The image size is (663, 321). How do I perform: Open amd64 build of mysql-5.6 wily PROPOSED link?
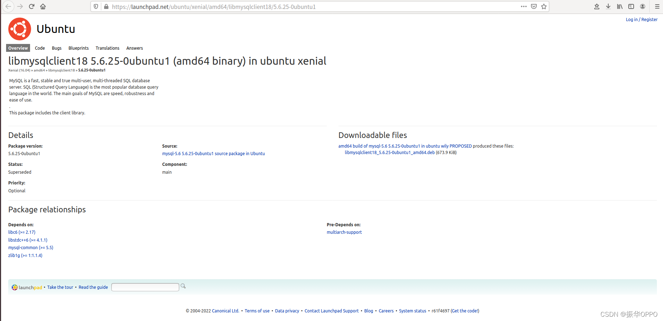coord(405,146)
